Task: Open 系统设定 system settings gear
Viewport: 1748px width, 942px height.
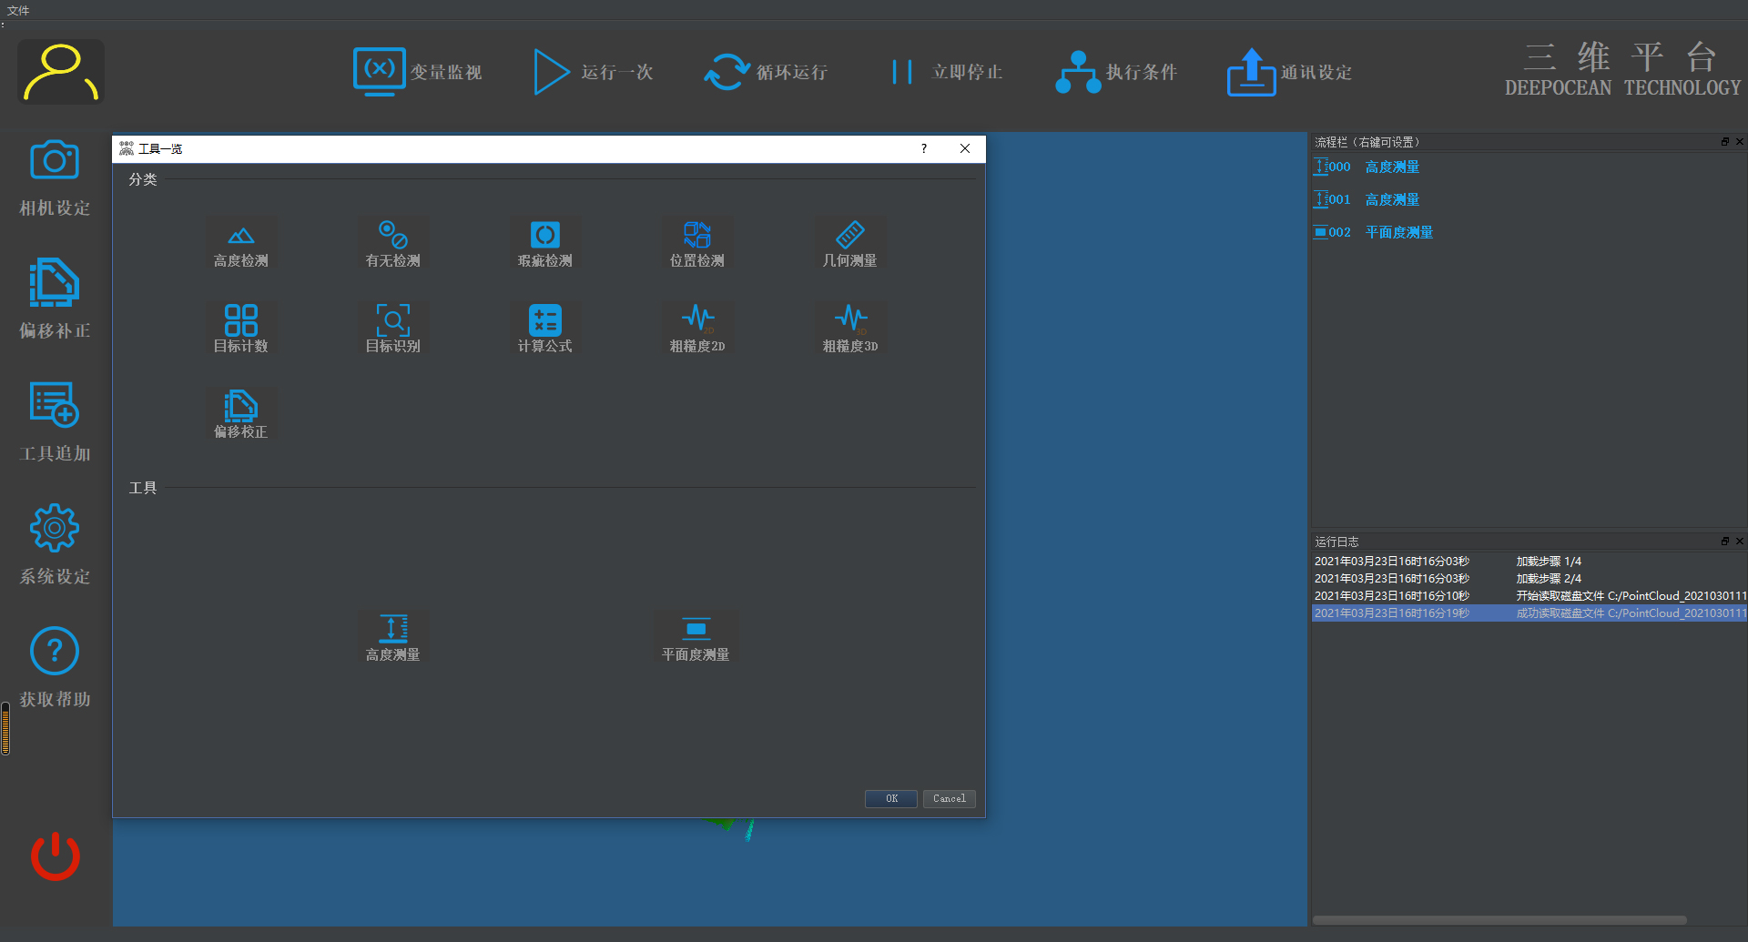Action: [55, 544]
